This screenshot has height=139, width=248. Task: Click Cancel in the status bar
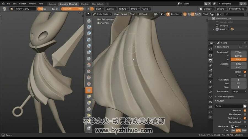point(9,135)
